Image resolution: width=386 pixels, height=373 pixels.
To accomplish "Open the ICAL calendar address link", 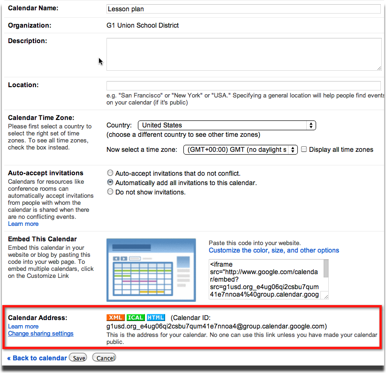I will click(136, 317).
